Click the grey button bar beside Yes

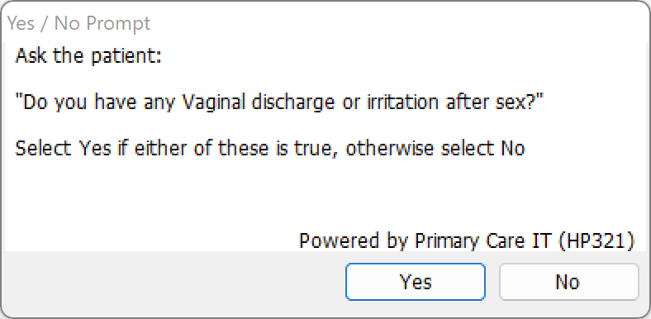[x=174, y=283]
